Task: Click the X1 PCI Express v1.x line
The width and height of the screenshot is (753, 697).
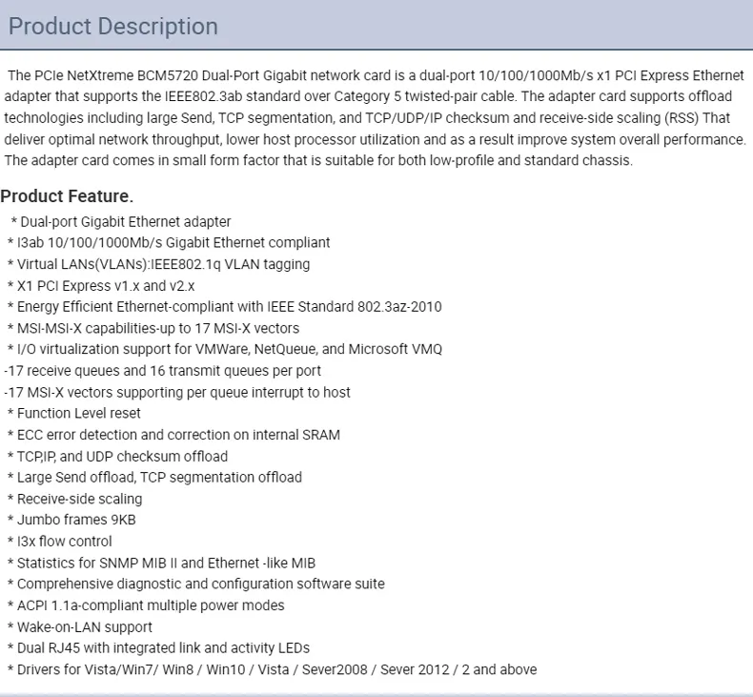Action: (101, 286)
